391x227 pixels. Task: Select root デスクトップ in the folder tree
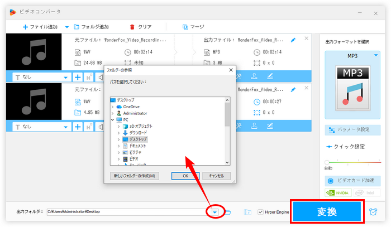tap(126, 100)
